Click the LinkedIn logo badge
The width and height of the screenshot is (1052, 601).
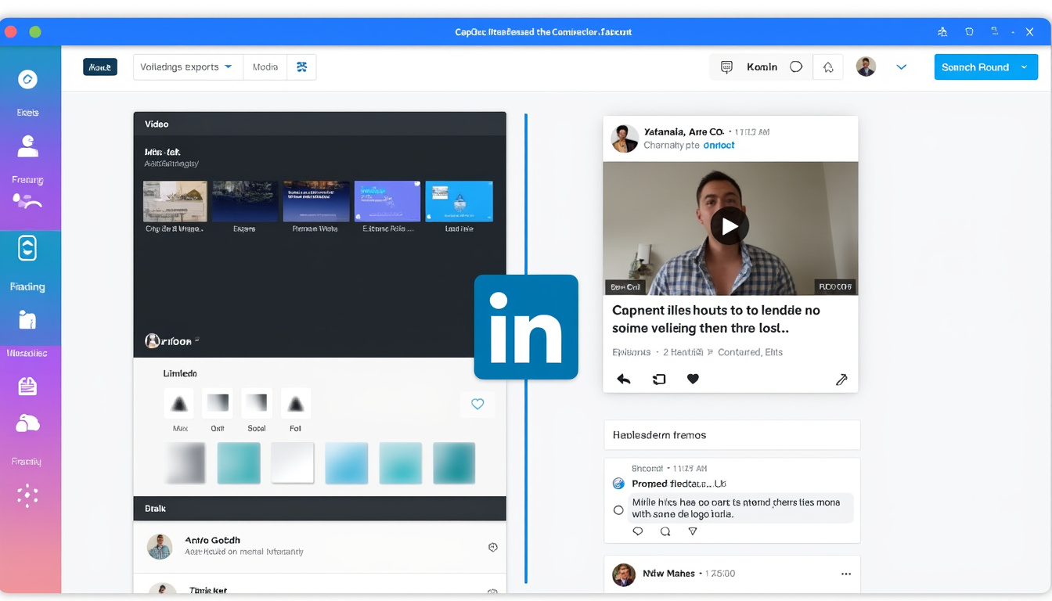pyautogui.click(x=526, y=327)
